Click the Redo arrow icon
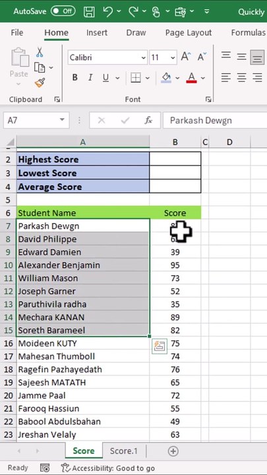Image resolution: width=267 pixels, height=475 pixels. [133, 11]
